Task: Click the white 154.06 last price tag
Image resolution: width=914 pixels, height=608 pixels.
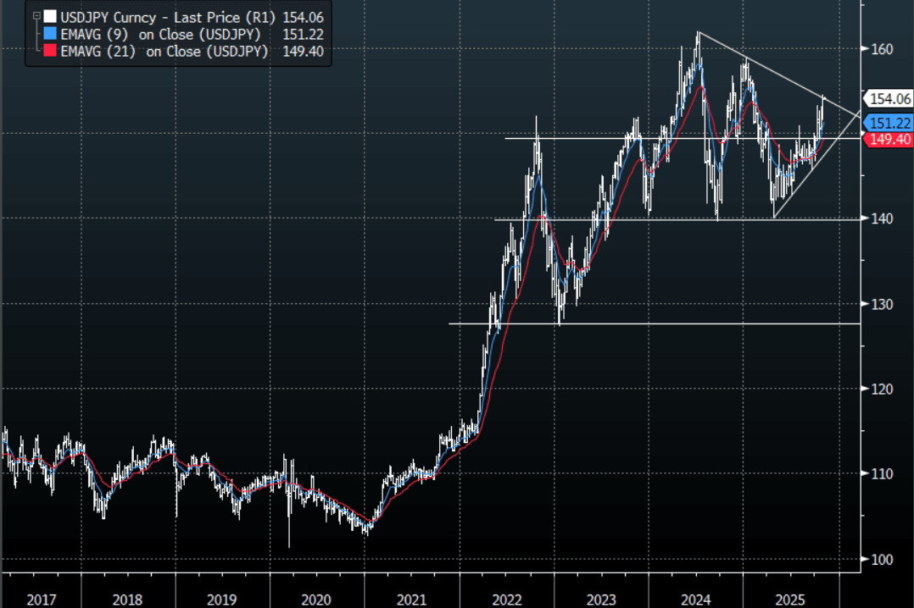Action: click(889, 98)
